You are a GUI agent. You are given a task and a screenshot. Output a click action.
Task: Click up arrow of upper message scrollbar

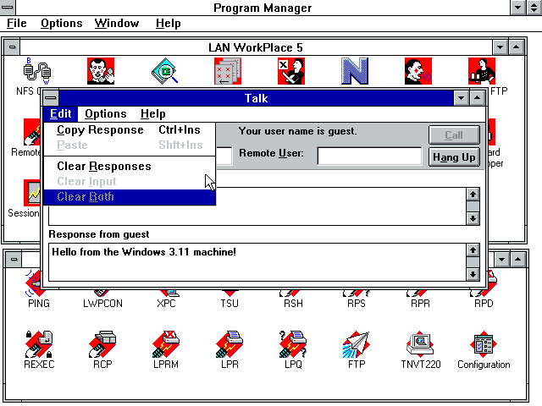(x=473, y=194)
